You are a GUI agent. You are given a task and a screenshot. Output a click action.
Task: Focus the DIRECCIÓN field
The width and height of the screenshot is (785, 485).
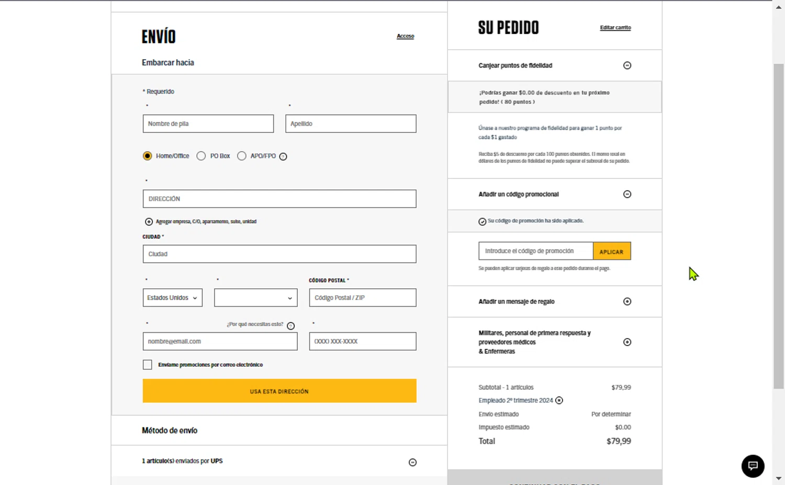[x=279, y=199]
